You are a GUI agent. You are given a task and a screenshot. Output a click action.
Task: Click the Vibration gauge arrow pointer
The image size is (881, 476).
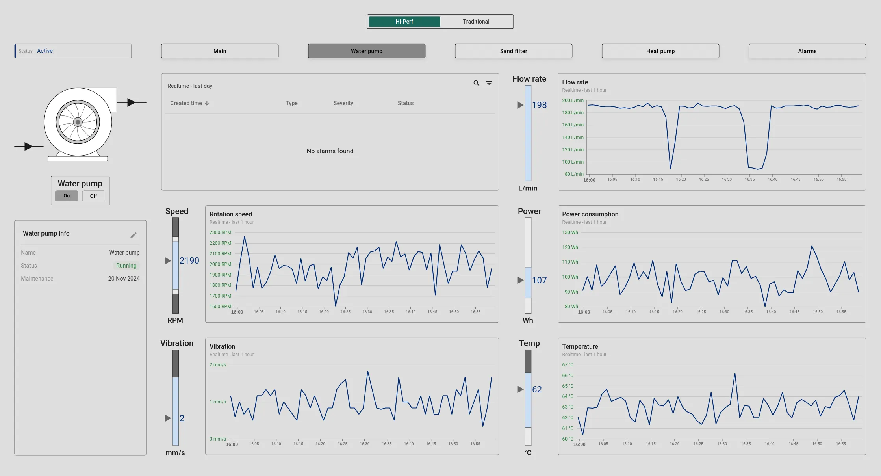click(x=168, y=418)
